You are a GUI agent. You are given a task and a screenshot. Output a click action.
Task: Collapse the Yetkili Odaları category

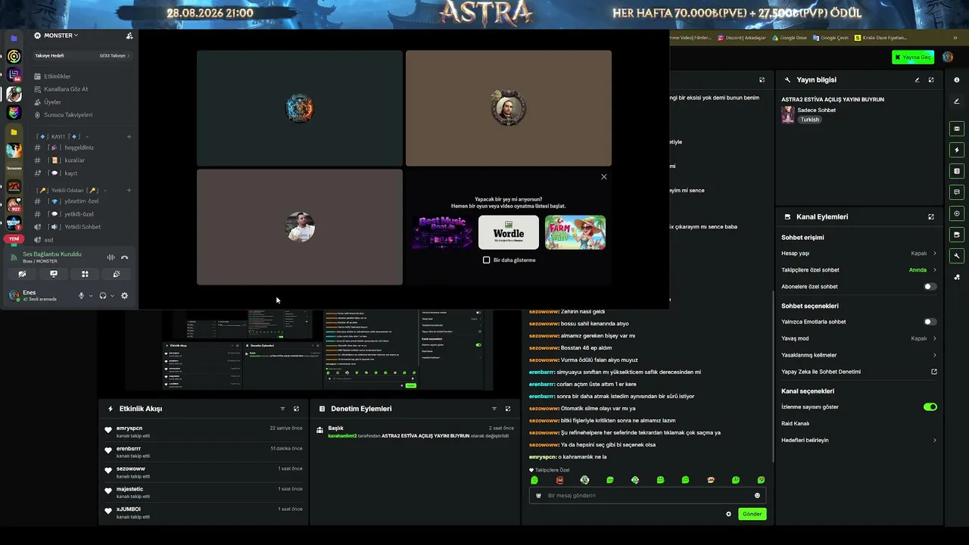(x=71, y=191)
